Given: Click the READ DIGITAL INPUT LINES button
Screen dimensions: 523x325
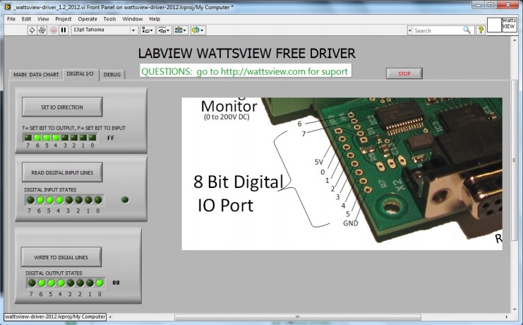Looking at the screenshot, I should point(62,172).
